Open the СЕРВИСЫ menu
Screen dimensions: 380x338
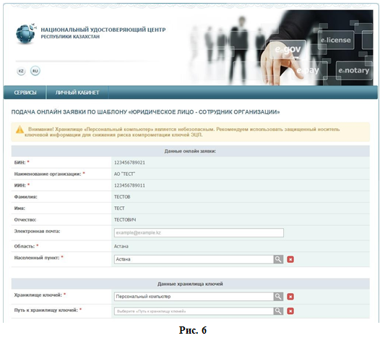click(25, 93)
